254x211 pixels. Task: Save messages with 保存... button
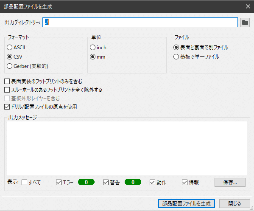pyautogui.click(x=230, y=183)
